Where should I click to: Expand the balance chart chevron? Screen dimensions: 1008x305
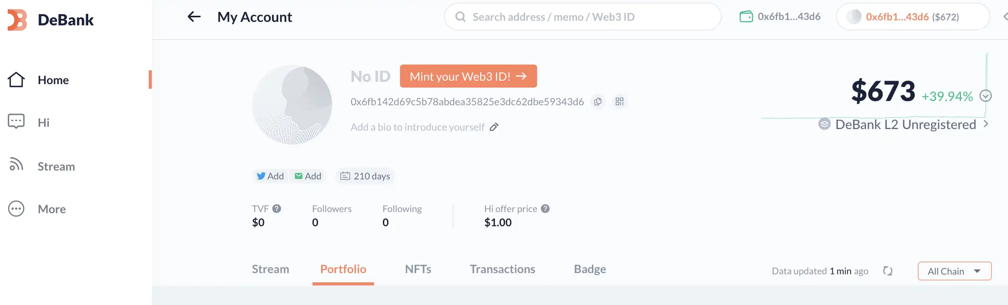[986, 96]
